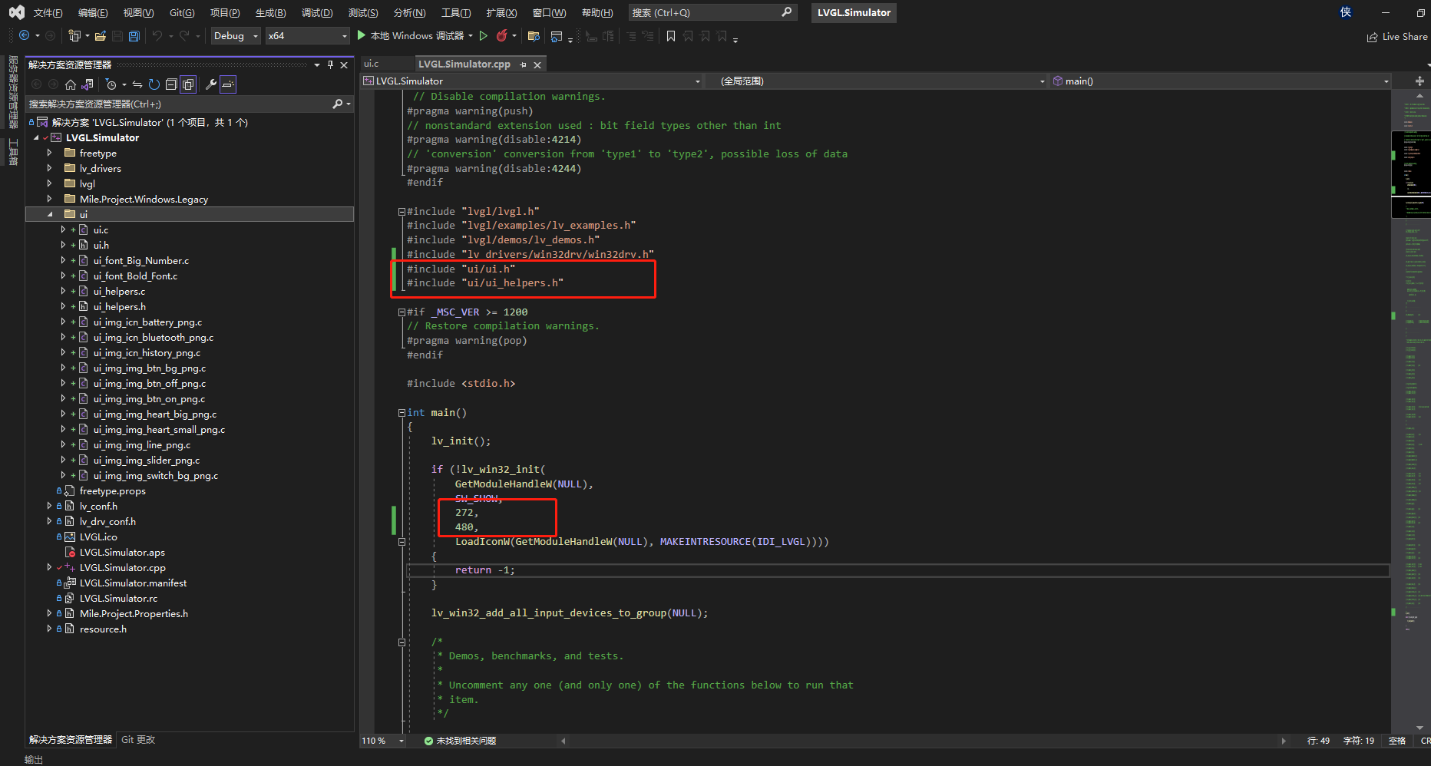The height and width of the screenshot is (766, 1431).
Task: Click the search magnifier in Solution Explorer search box
Action: (337, 104)
